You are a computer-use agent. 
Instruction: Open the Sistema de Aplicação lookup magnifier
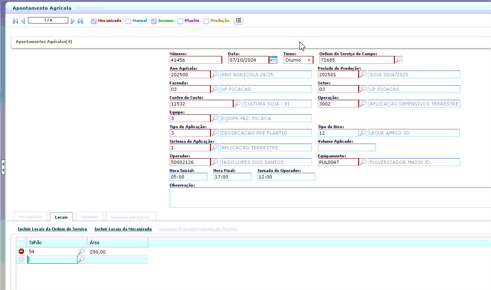coord(215,147)
